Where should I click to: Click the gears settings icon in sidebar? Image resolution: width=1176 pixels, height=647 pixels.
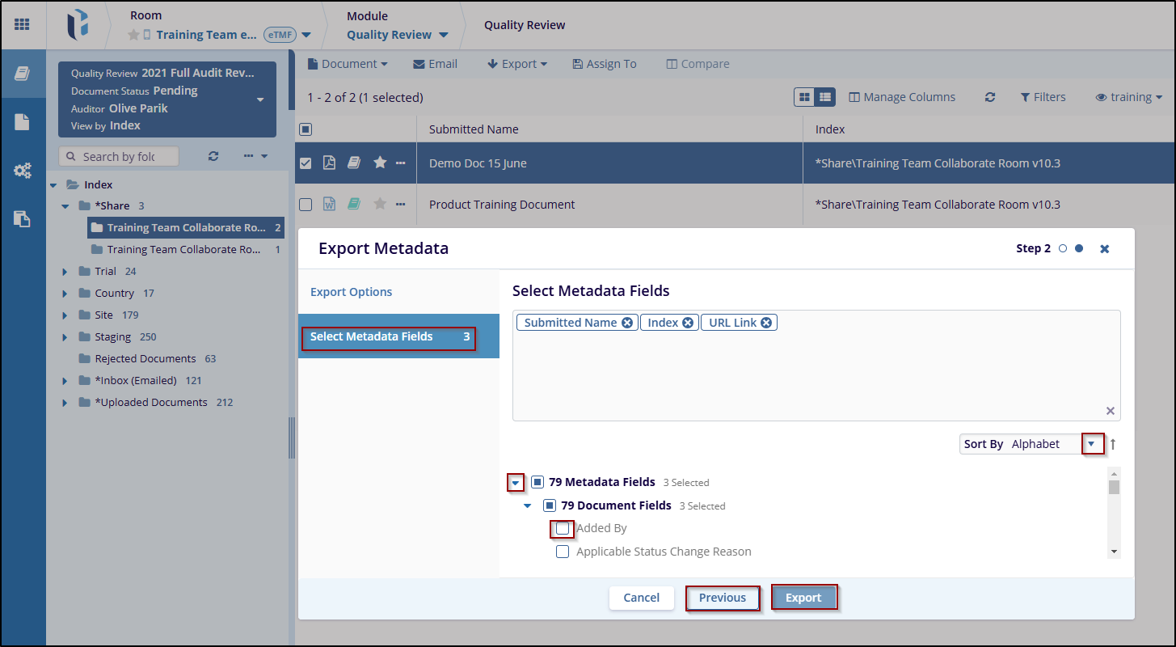click(22, 171)
